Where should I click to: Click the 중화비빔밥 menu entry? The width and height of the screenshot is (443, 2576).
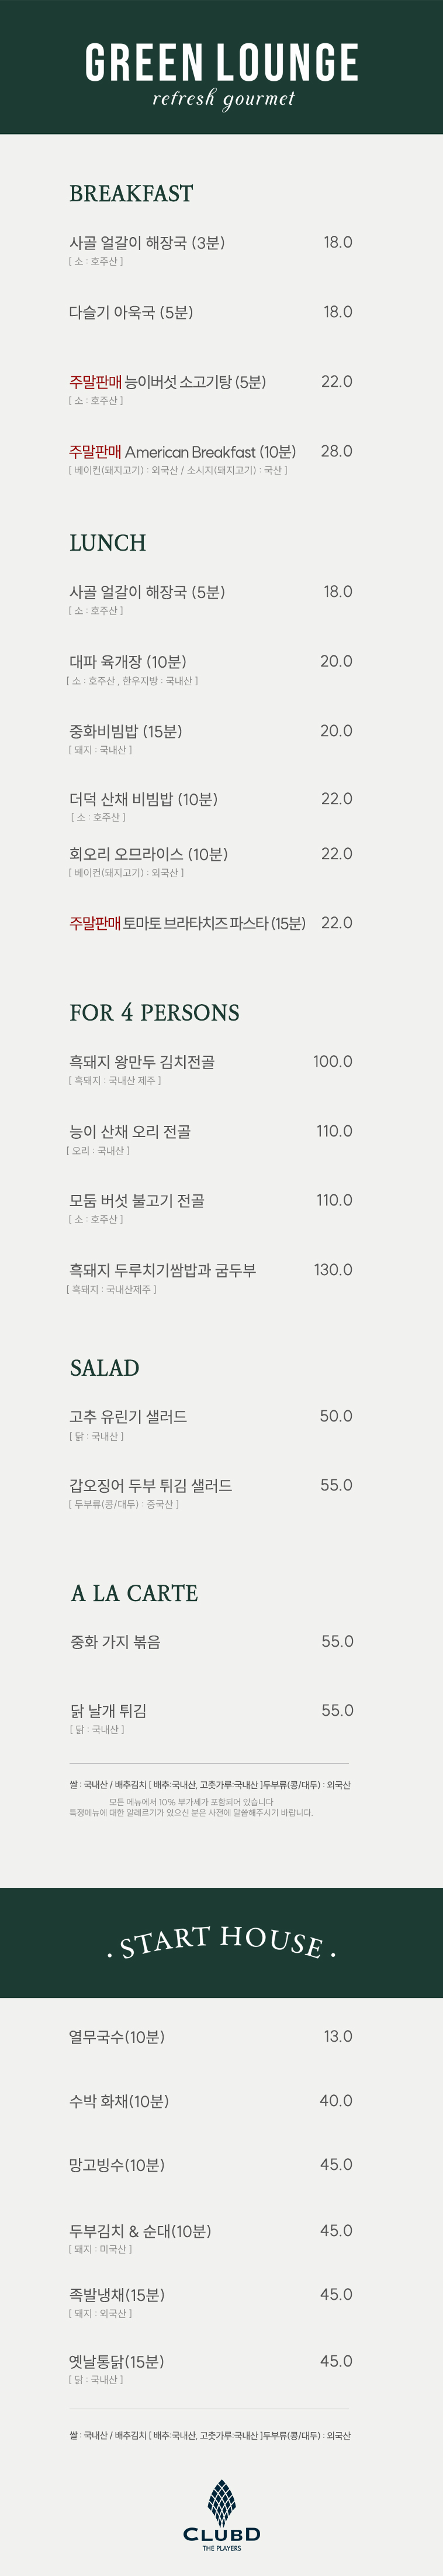[126, 732]
